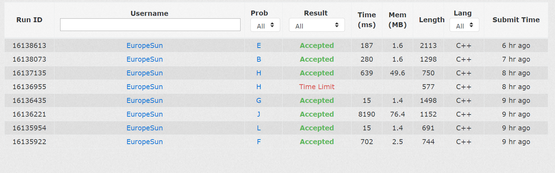Open problem B link
Viewport: 555px width, 173px height.
[259, 59]
